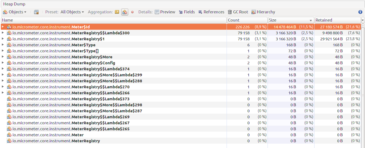Toggle the Preview details view

tap(165, 12)
